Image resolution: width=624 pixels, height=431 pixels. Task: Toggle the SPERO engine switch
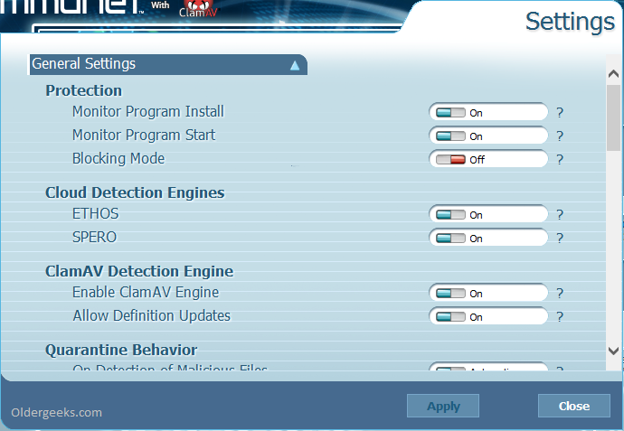[x=450, y=239]
